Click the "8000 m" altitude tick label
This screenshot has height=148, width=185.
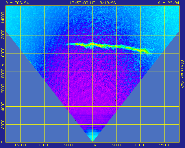[x=3, y=71]
